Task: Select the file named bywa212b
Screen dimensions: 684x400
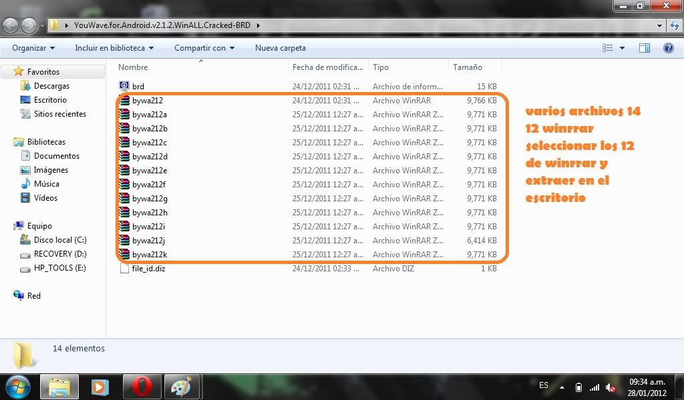Action: [x=150, y=129]
